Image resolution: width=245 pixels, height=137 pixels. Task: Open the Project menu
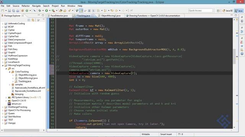tap(55, 6)
